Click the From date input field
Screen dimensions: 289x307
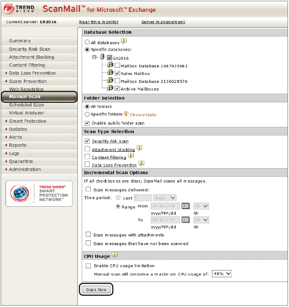tap(165, 206)
